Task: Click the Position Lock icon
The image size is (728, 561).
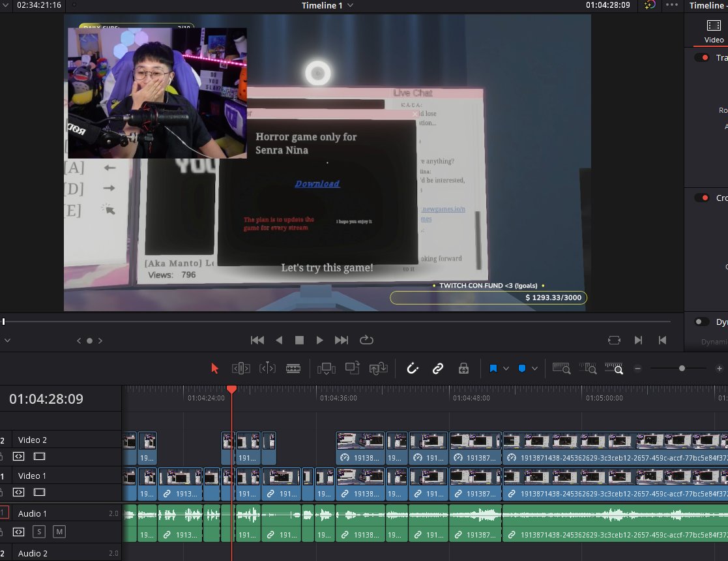Action: point(463,369)
